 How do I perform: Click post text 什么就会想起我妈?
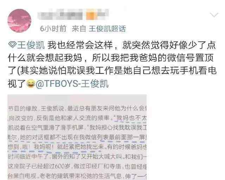pos(45,58)
